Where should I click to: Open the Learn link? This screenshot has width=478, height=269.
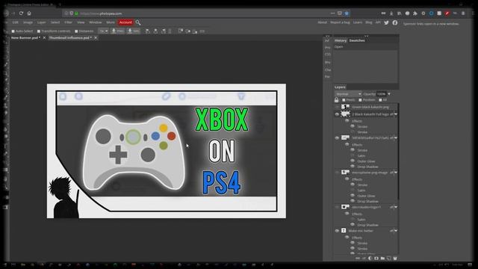[358, 22]
